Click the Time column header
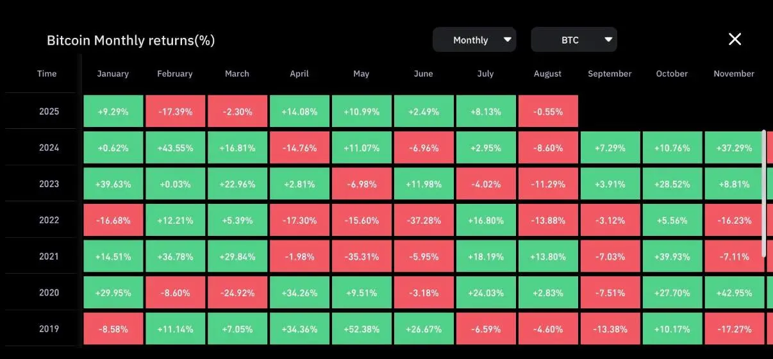The width and height of the screenshot is (773, 359). tap(47, 74)
